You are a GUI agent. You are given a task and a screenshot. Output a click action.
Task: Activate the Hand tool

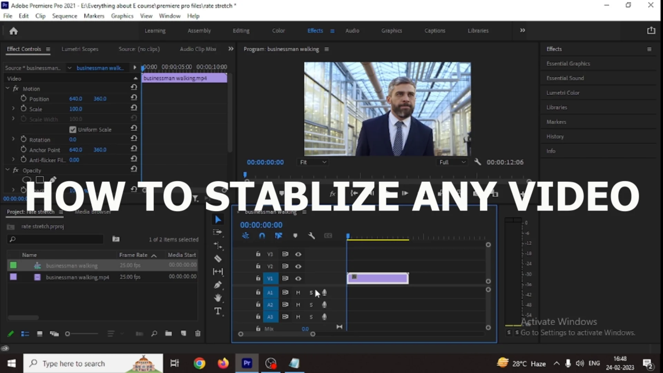[218, 298]
